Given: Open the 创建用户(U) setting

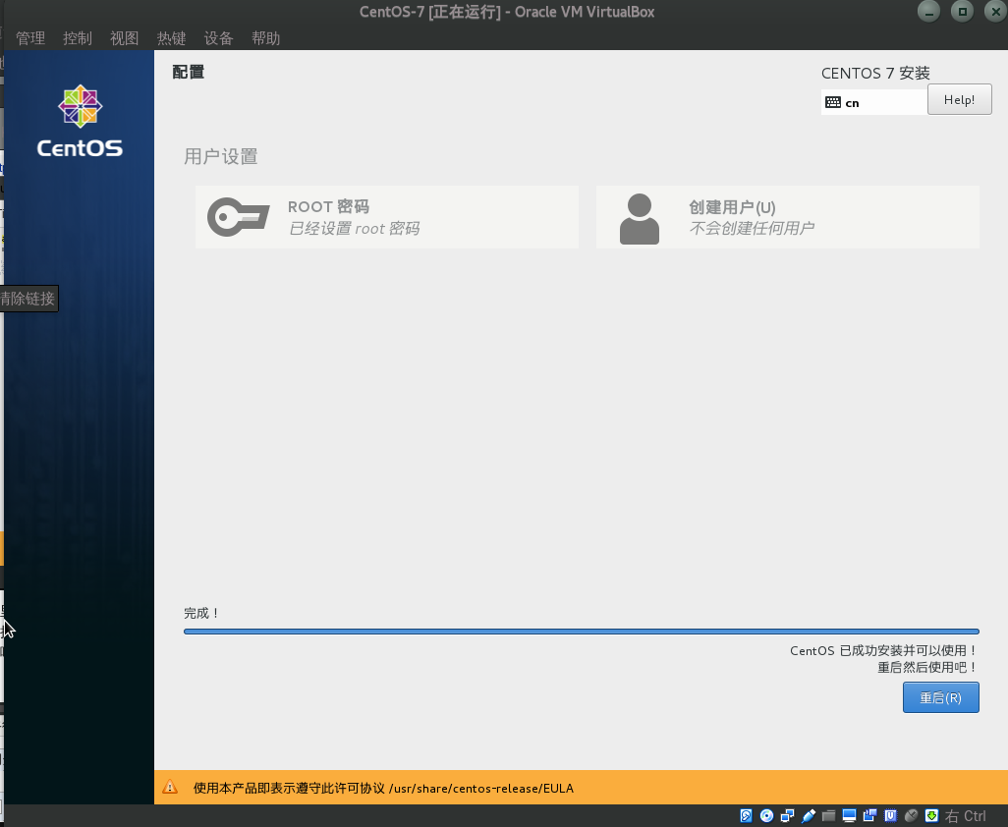Looking at the screenshot, I should click(788, 217).
